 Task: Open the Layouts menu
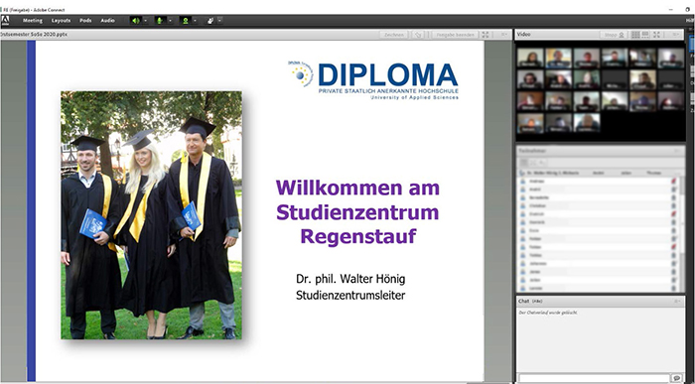[61, 21]
